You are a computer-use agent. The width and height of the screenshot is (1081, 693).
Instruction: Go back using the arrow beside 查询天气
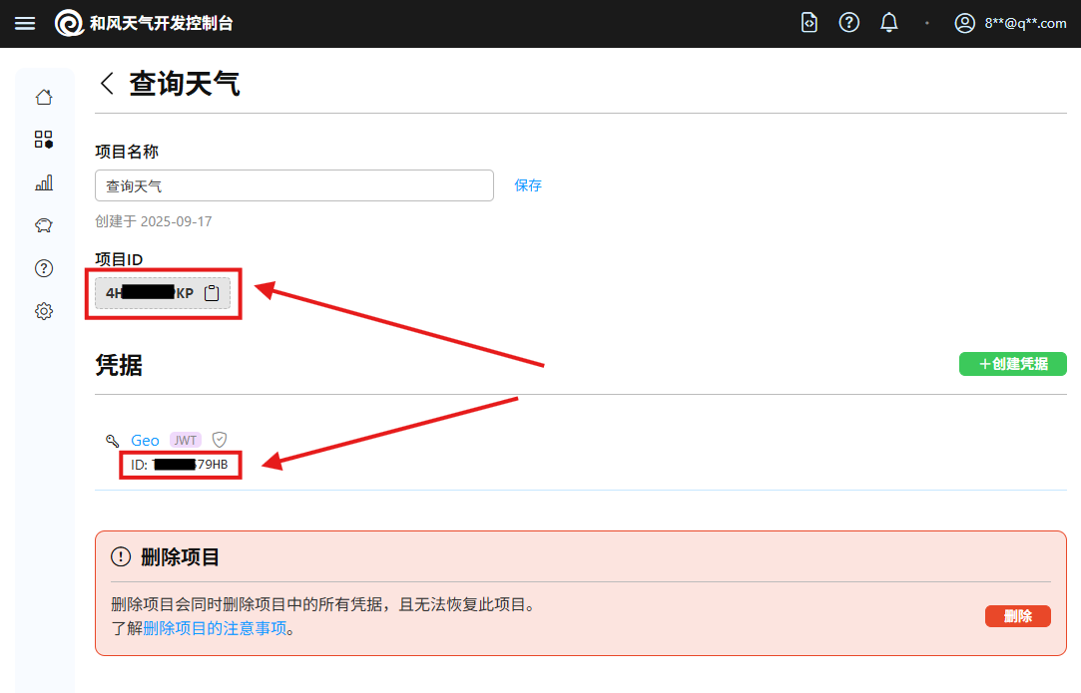(107, 84)
